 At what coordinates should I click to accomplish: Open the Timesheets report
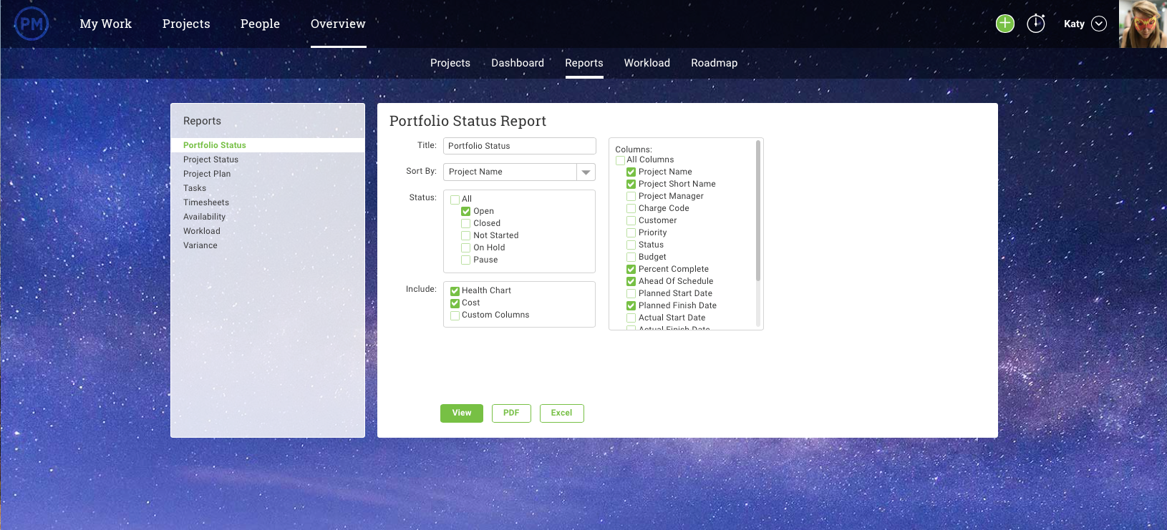click(206, 202)
